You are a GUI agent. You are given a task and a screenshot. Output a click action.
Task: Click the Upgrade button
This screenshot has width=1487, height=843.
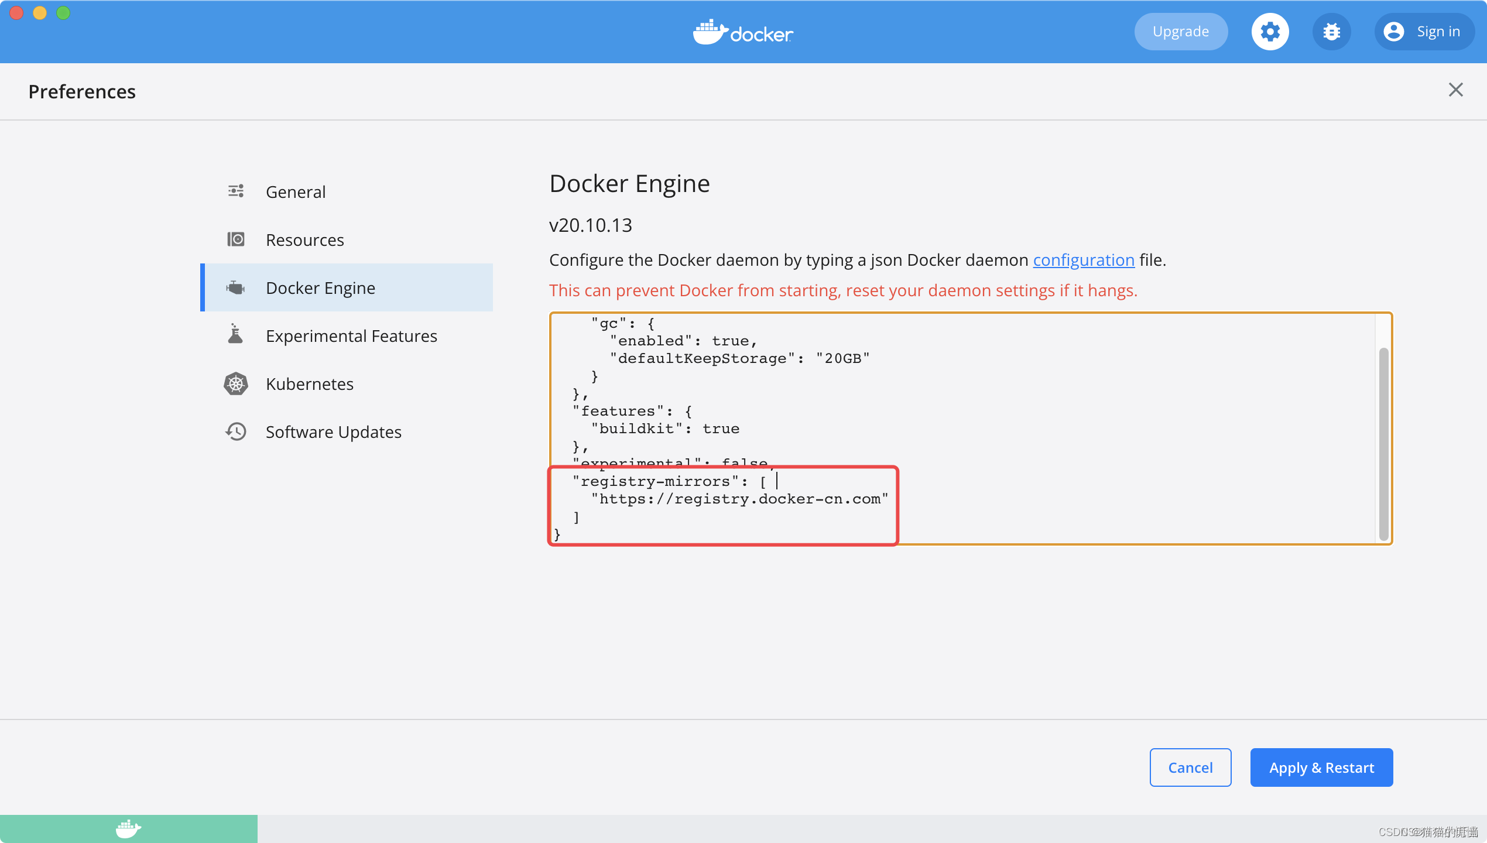point(1181,31)
